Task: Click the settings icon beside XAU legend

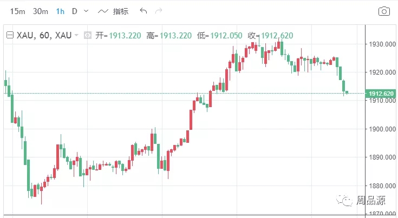Action: pos(89,36)
